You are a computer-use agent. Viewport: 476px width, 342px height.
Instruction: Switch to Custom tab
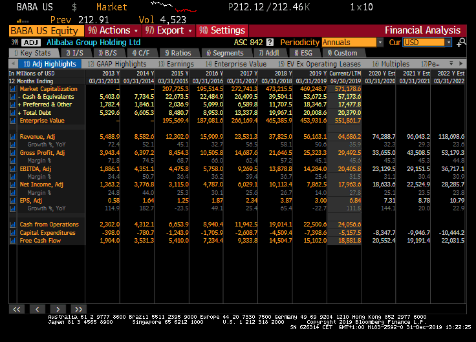343,53
